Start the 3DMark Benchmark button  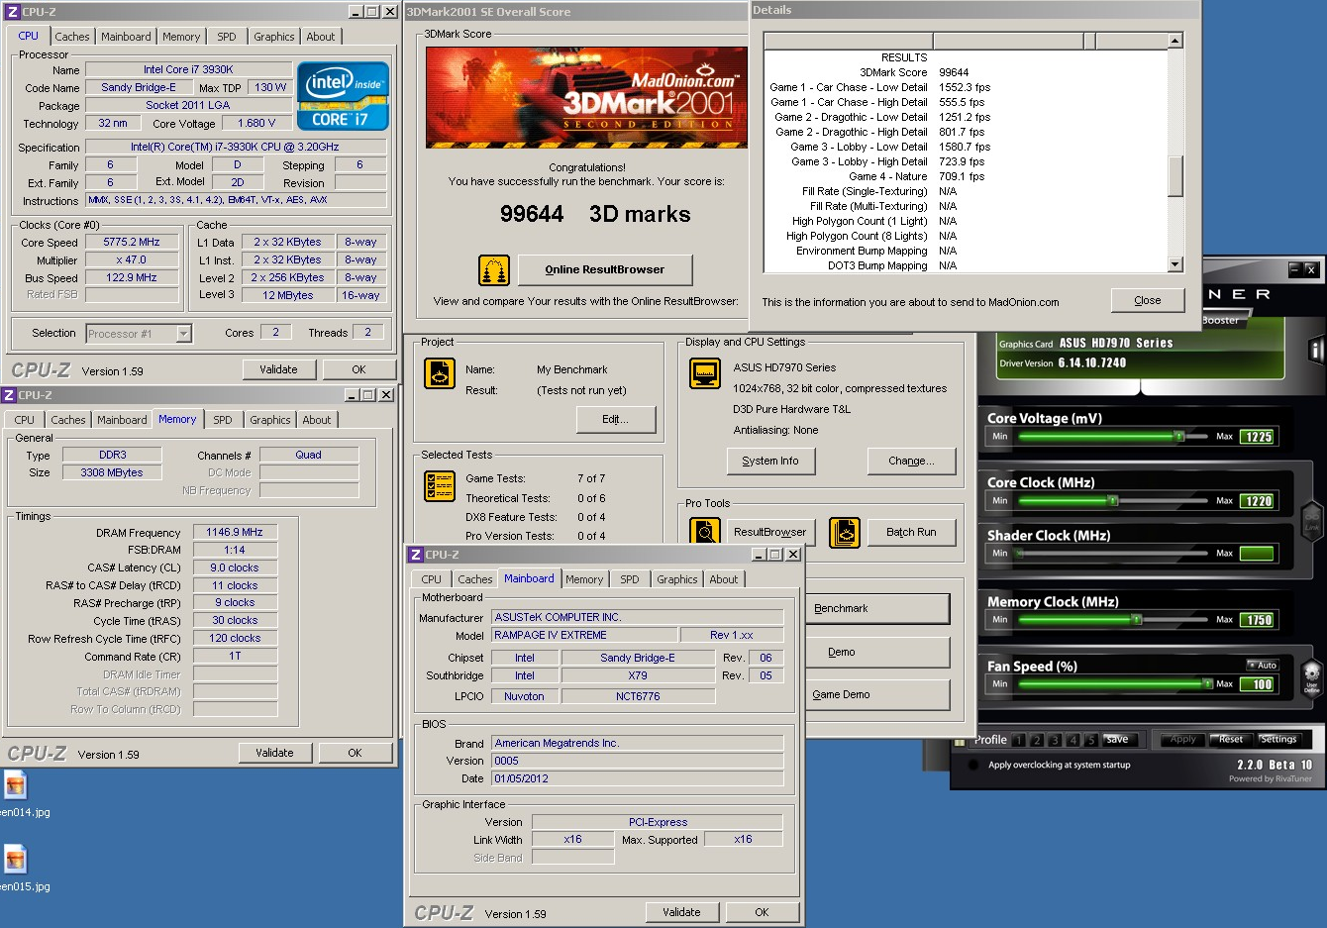coord(877,608)
